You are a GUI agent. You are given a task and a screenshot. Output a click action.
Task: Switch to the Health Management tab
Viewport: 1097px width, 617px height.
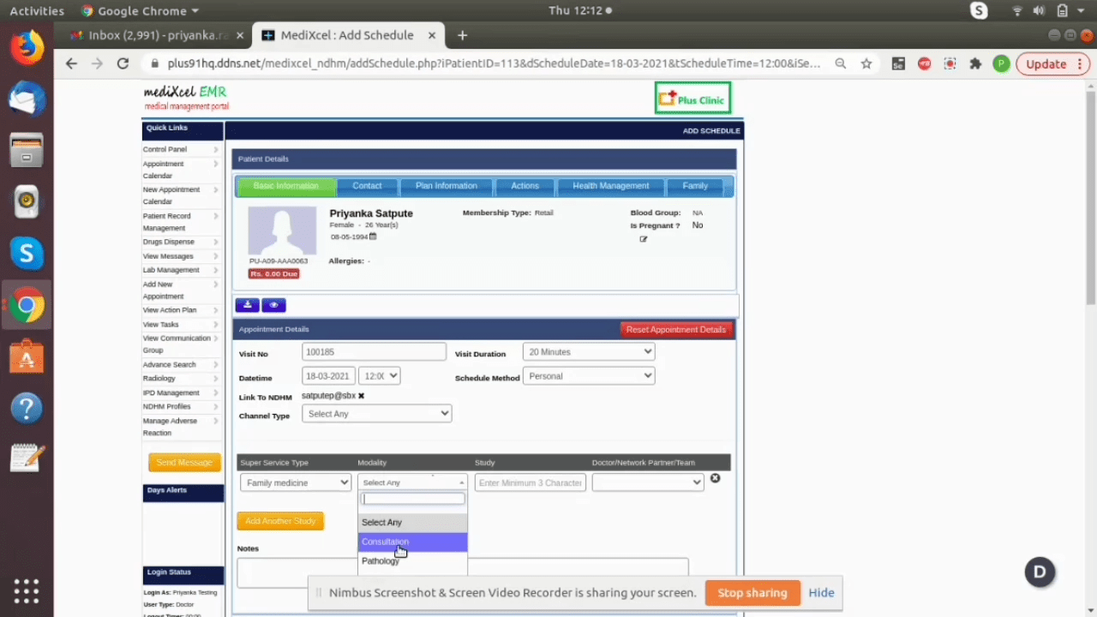(610, 186)
